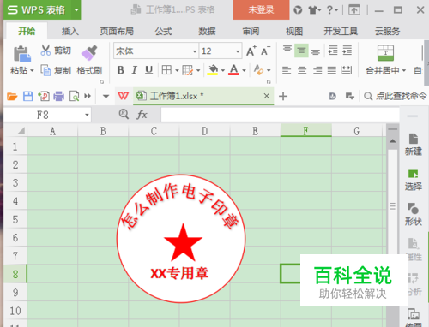Click the insert function fx icon
The width and height of the screenshot is (429, 327).
click(142, 115)
